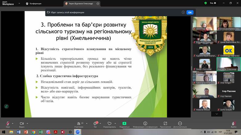Image resolution: width=241 pixels, height=135 pixels.
Task: Expand audio options arrow next to Звук
Action: (13, 123)
